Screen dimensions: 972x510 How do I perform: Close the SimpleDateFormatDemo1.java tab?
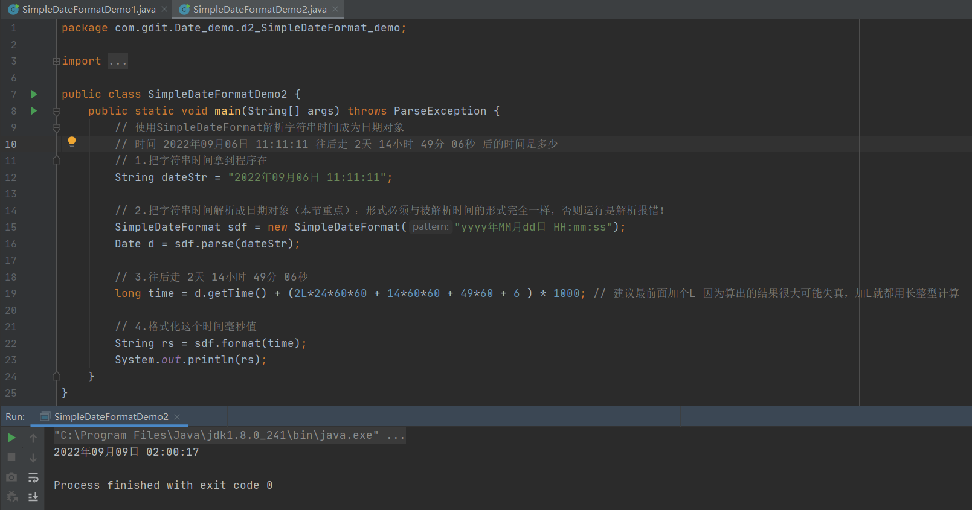(164, 10)
